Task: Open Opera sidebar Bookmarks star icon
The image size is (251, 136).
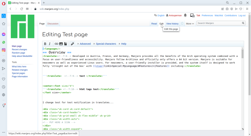Action: point(3,24)
